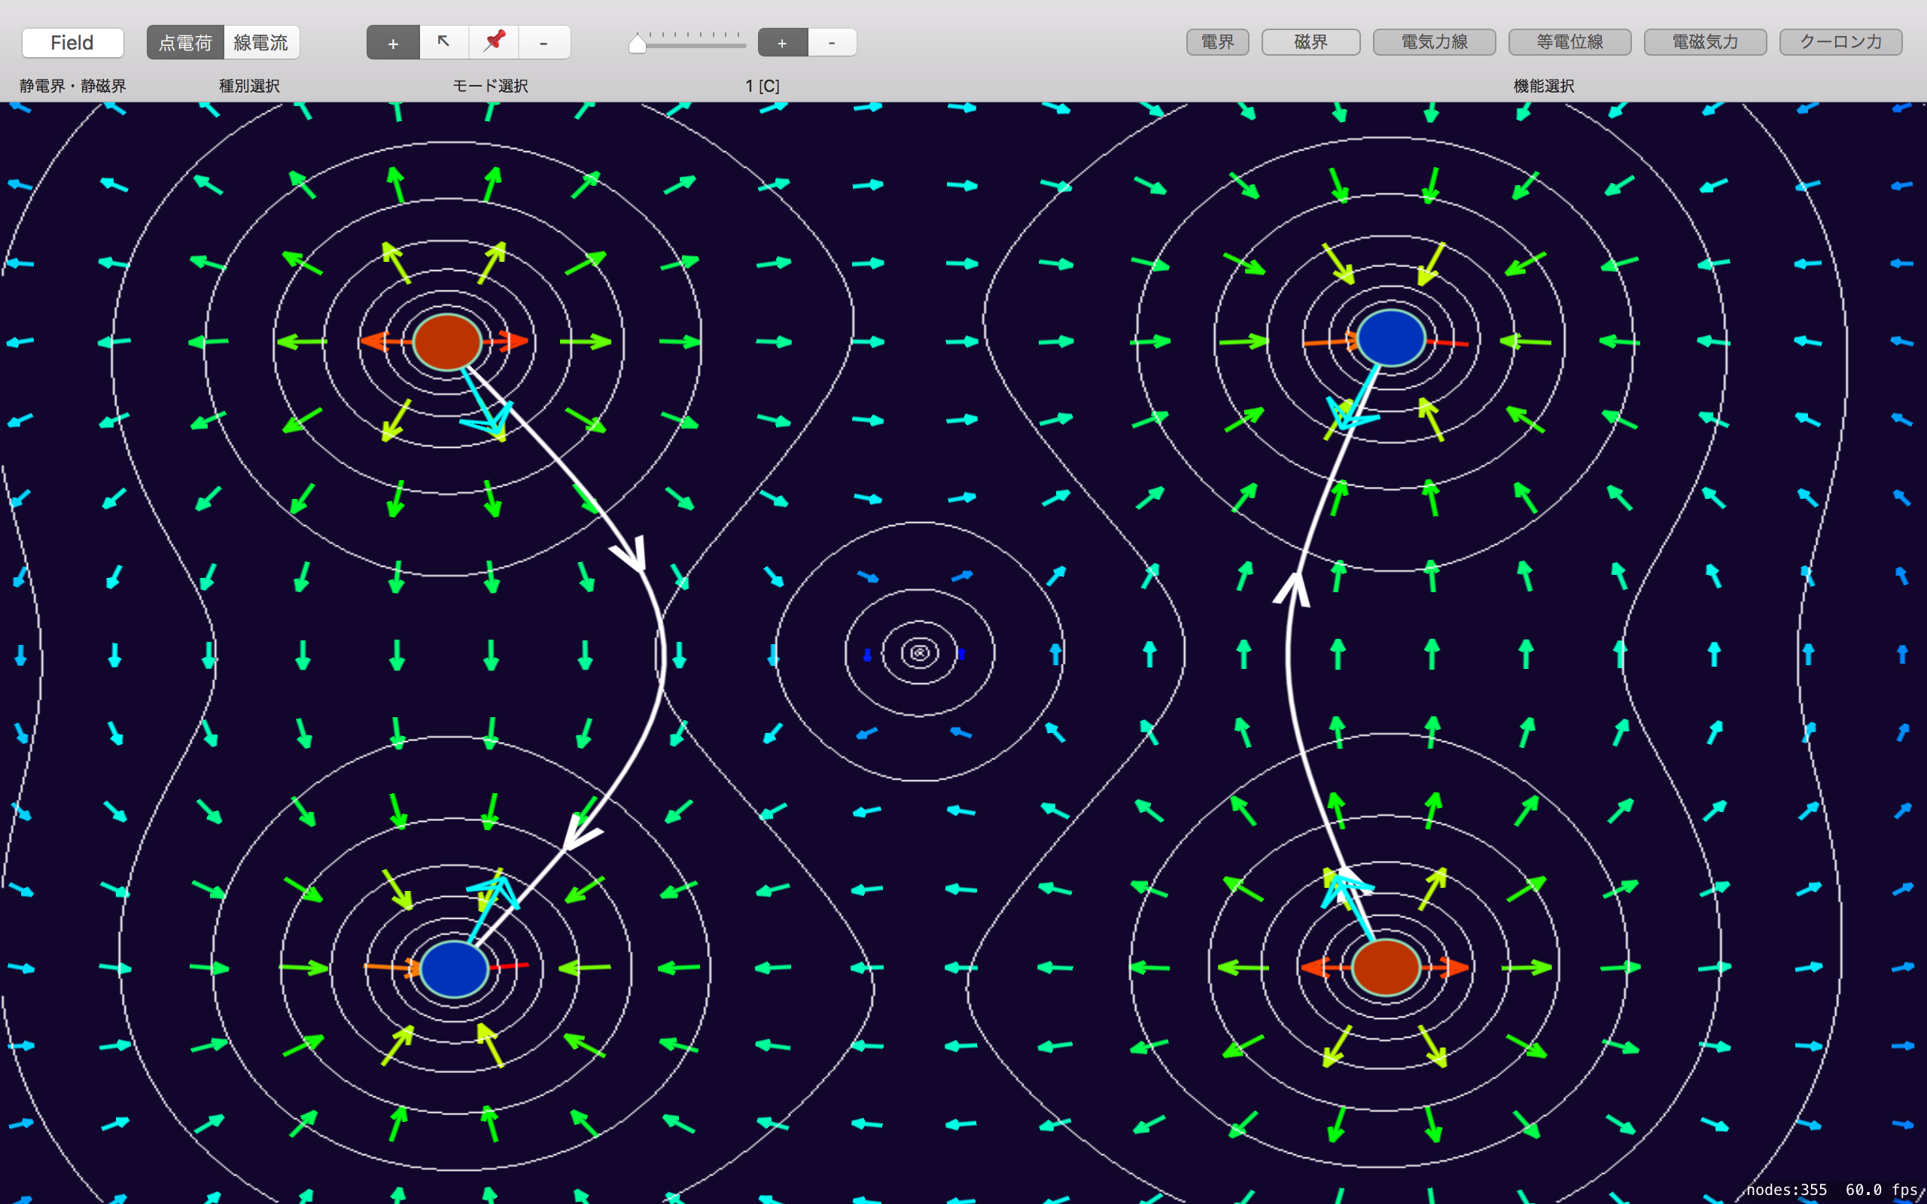Screen dimensions: 1927x1204
Task: Select the remove (-) mode button
Action: click(x=544, y=42)
